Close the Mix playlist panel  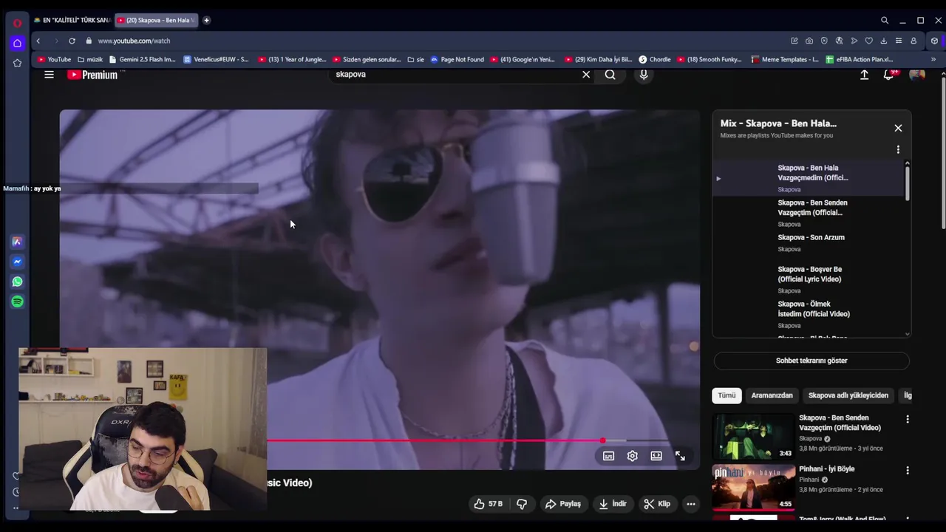[x=898, y=128]
